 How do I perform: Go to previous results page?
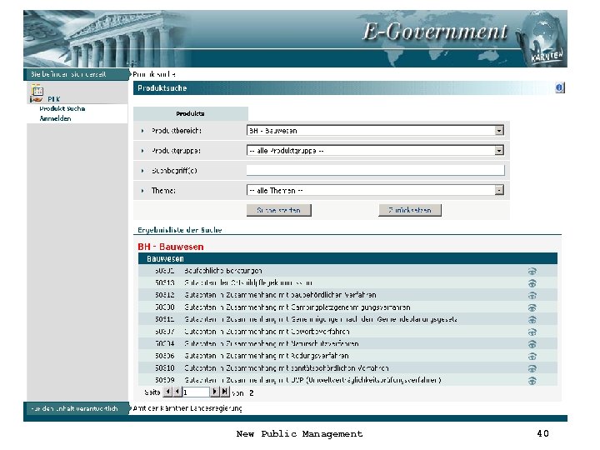click(177, 392)
